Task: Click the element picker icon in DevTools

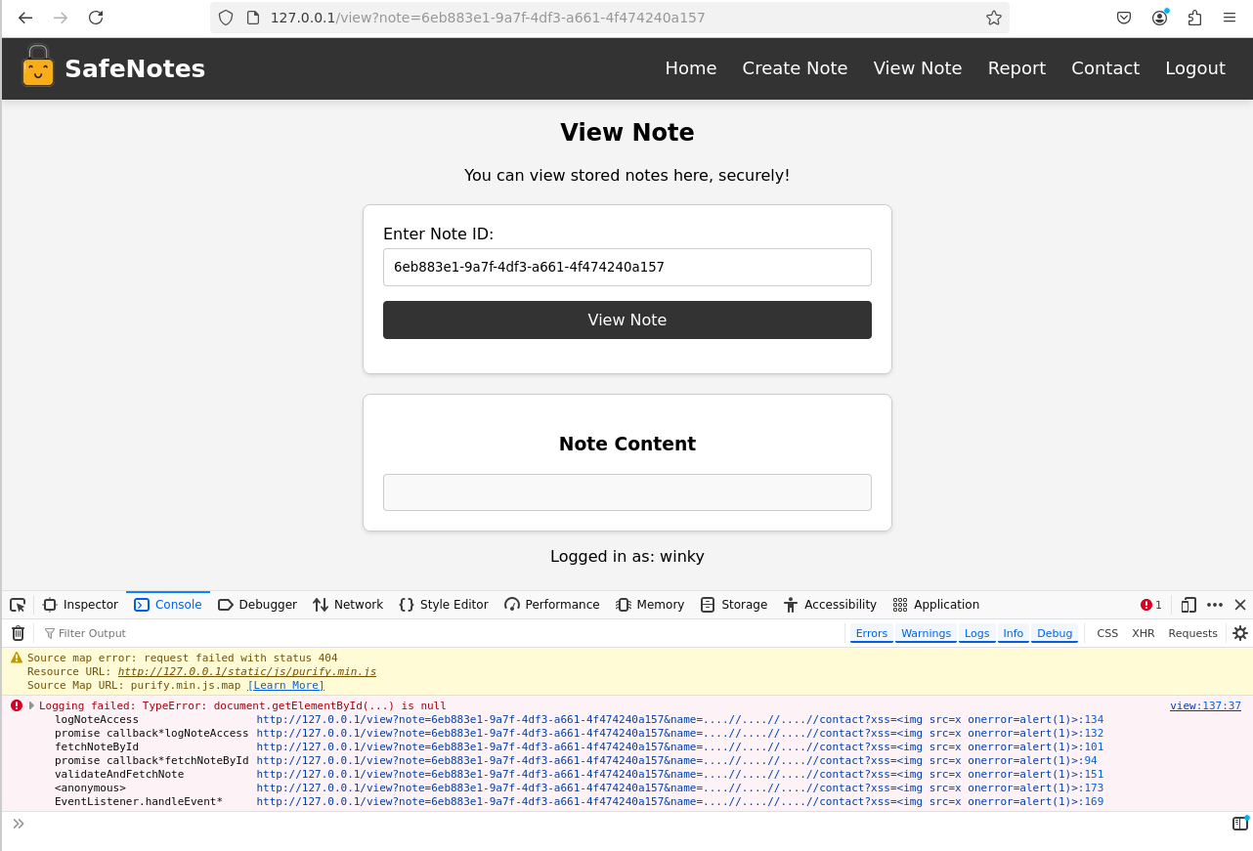Action: 18,605
